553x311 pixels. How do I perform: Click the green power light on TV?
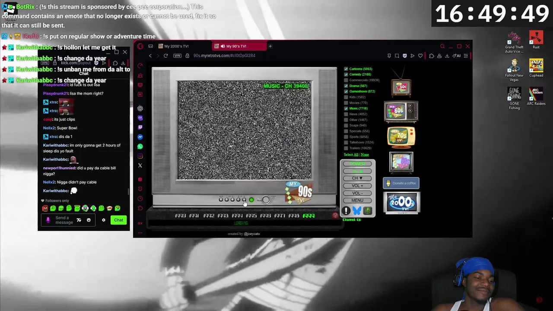pos(251,200)
